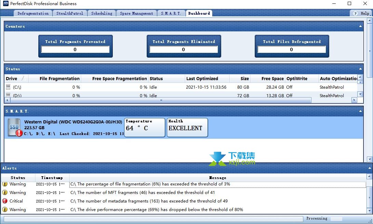Click the Total Fragments Eliminated value field
This screenshot has height=224, width=373.
click(183, 49)
